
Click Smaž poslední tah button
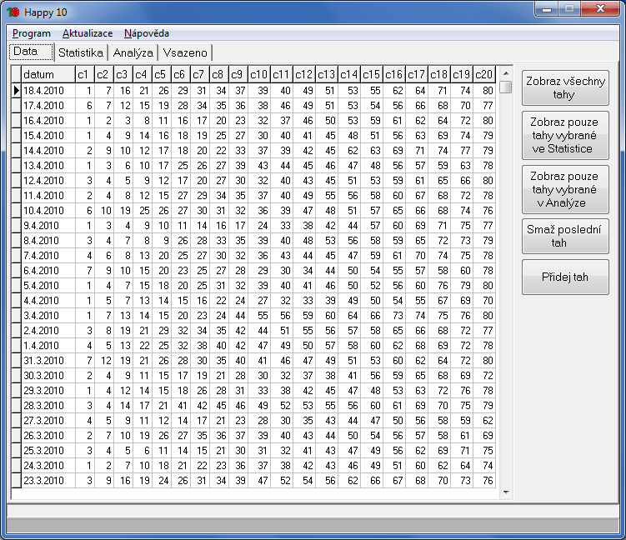(565, 237)
